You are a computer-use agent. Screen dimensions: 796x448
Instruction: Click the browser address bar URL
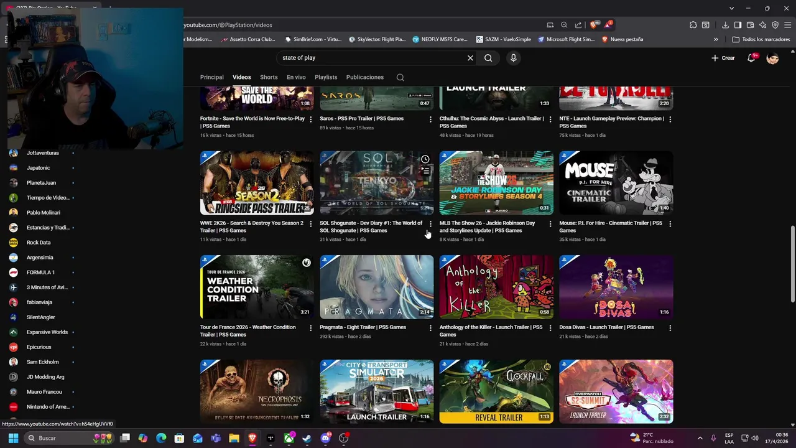pyautogui.click(x=228, y=25)
